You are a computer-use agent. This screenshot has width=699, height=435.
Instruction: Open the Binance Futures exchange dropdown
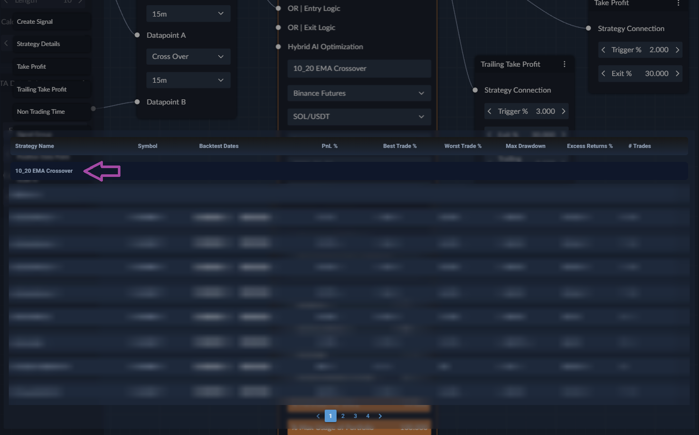359,93
